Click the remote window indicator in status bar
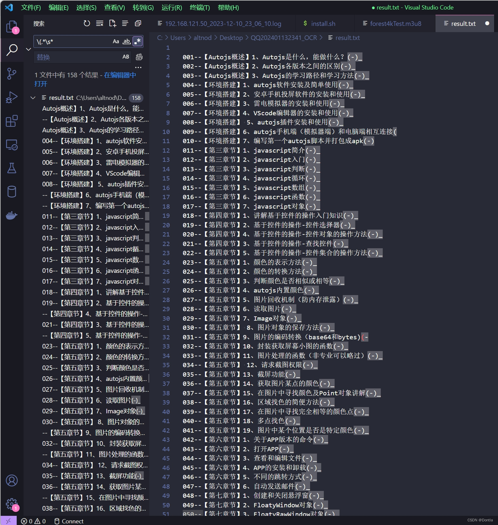 [x=8, y=521]
